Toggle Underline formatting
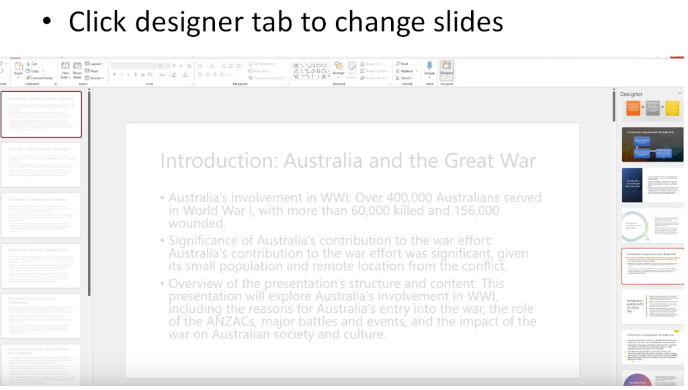The image size is (688, 390). pyautogui.click(x=128, y=75)
